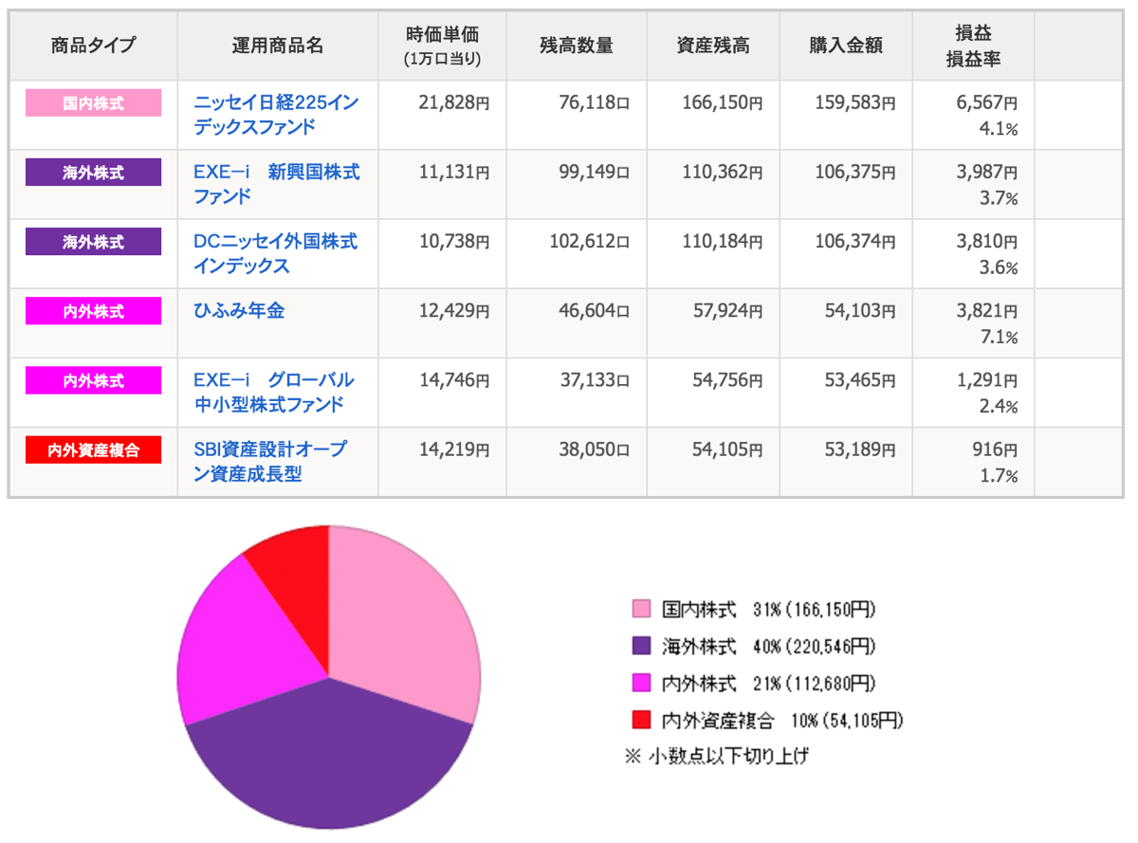This screenshot has width=1138, height=843.
Task: Click balance quantity 102,612口
Action: pyautogui.click(x=589, y=242)
